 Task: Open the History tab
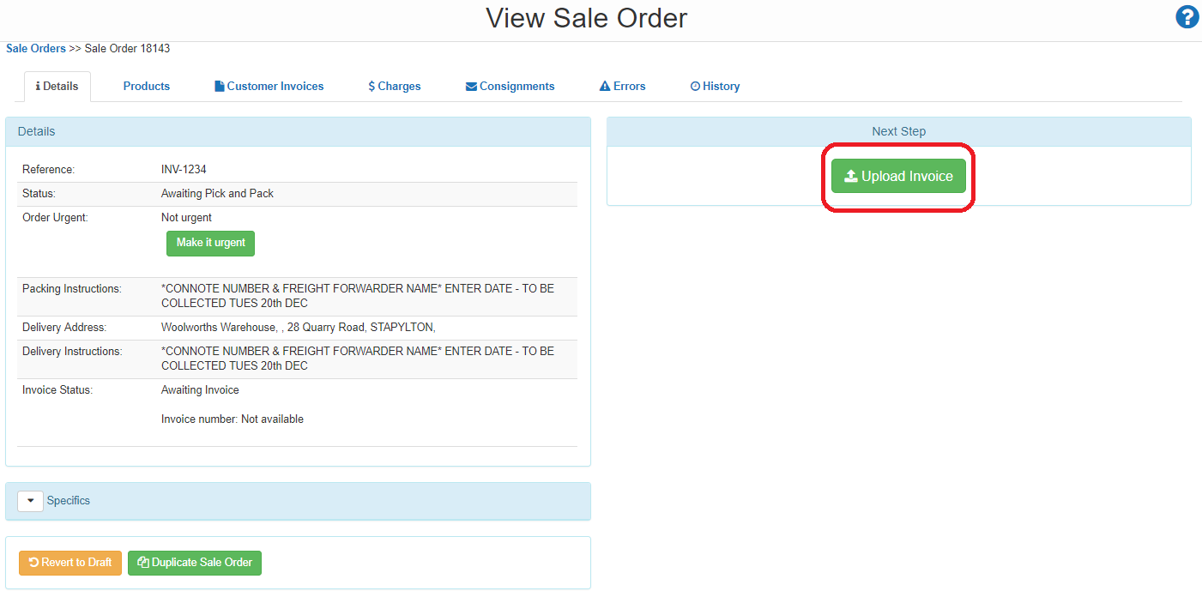point(716,86)
